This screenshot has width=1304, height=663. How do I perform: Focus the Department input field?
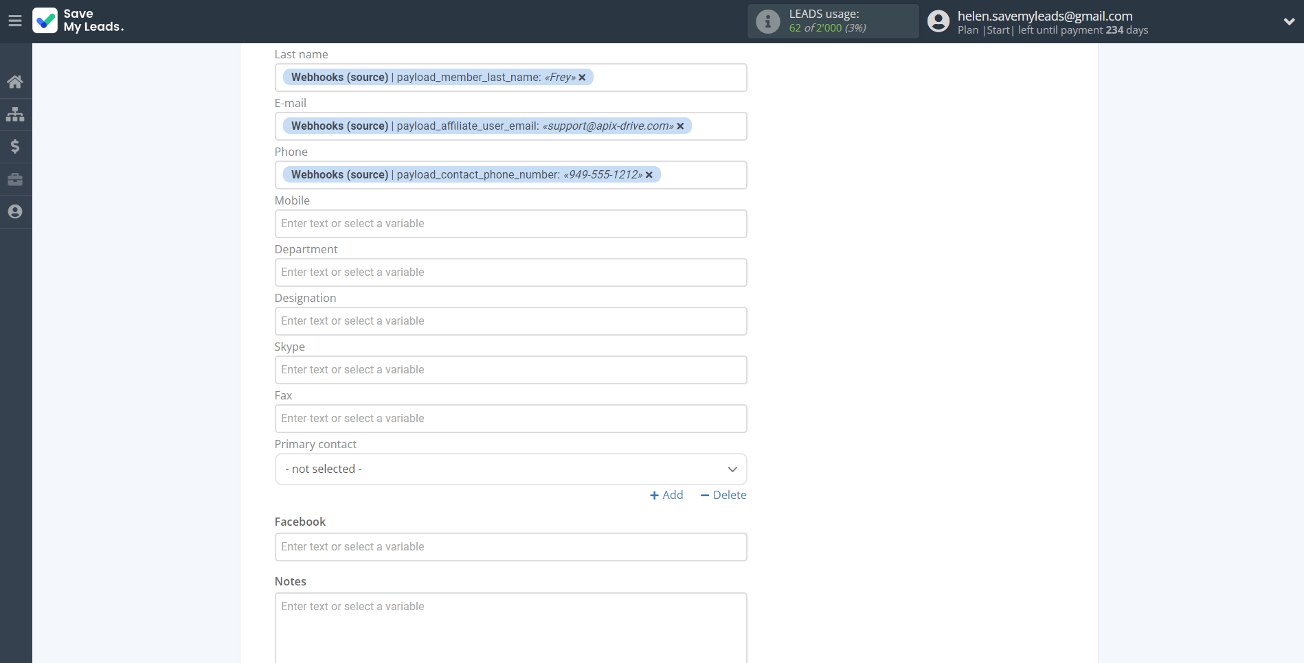(x=510, y=272)
